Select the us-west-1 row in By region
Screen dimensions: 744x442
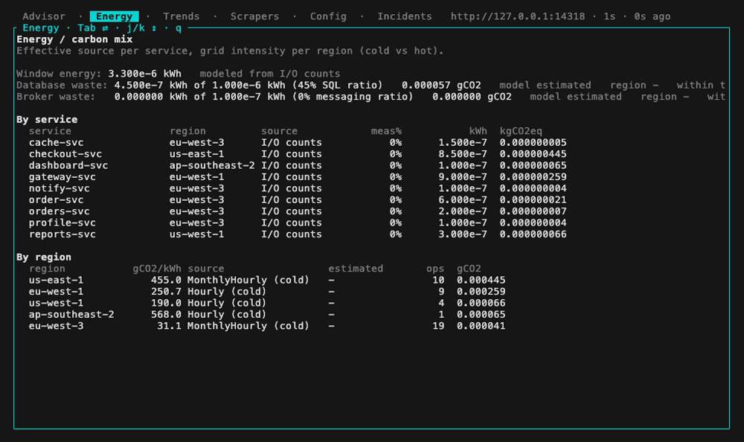267,303
